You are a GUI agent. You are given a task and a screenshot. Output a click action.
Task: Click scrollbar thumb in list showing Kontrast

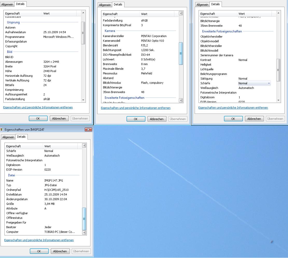pos(278,70)
